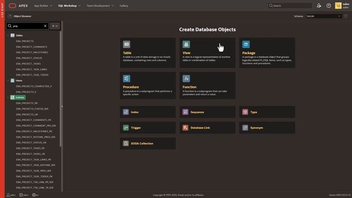
Task: Click the user icon in the status bar
Action: pyautogui.click(x=8, y=195)
